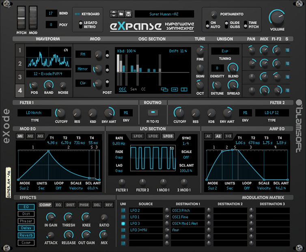The image size is (306, 252).
Task: Adjust the oscillator OCT knob
Action: 200,85
